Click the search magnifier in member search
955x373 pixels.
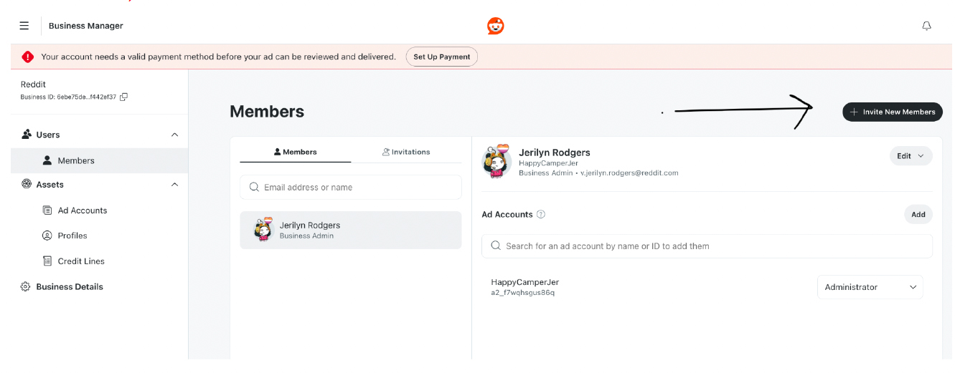(254, 187)
